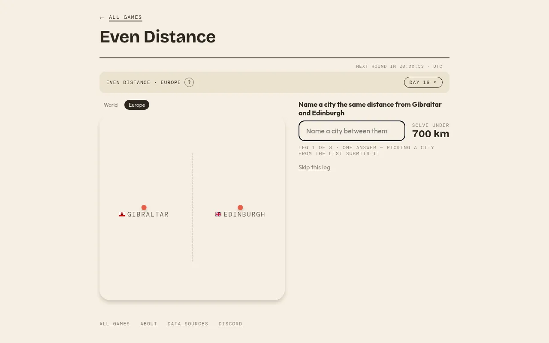Skip this leg
This screenshot has height=343, width=549.
314,168
